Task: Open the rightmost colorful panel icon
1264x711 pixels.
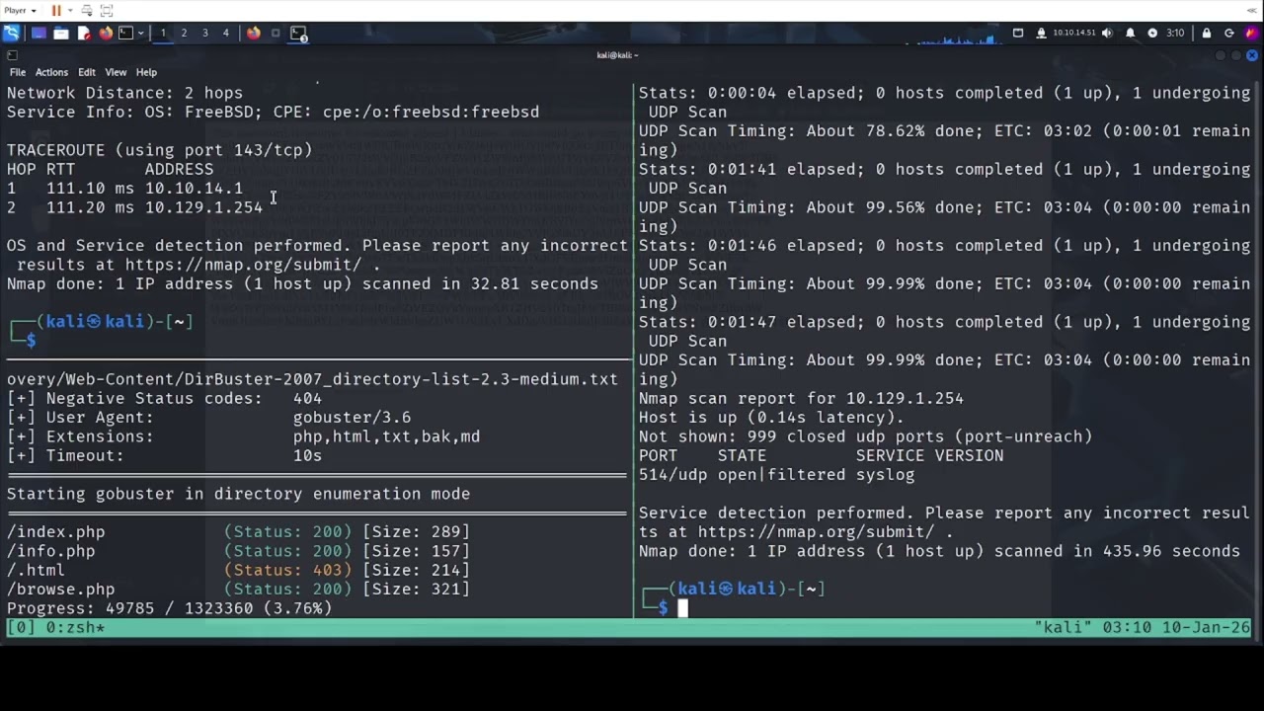Action: tap(1252, 33)
